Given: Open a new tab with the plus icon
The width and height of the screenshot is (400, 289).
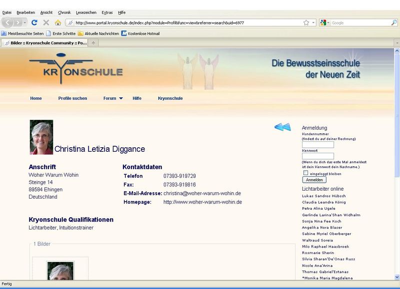Looking at the screenshot, I should 93,43.
